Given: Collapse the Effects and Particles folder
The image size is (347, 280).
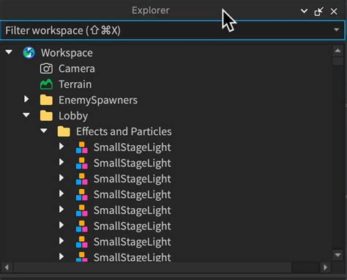Looking at the screenshot, I should (x=44, y=130).
